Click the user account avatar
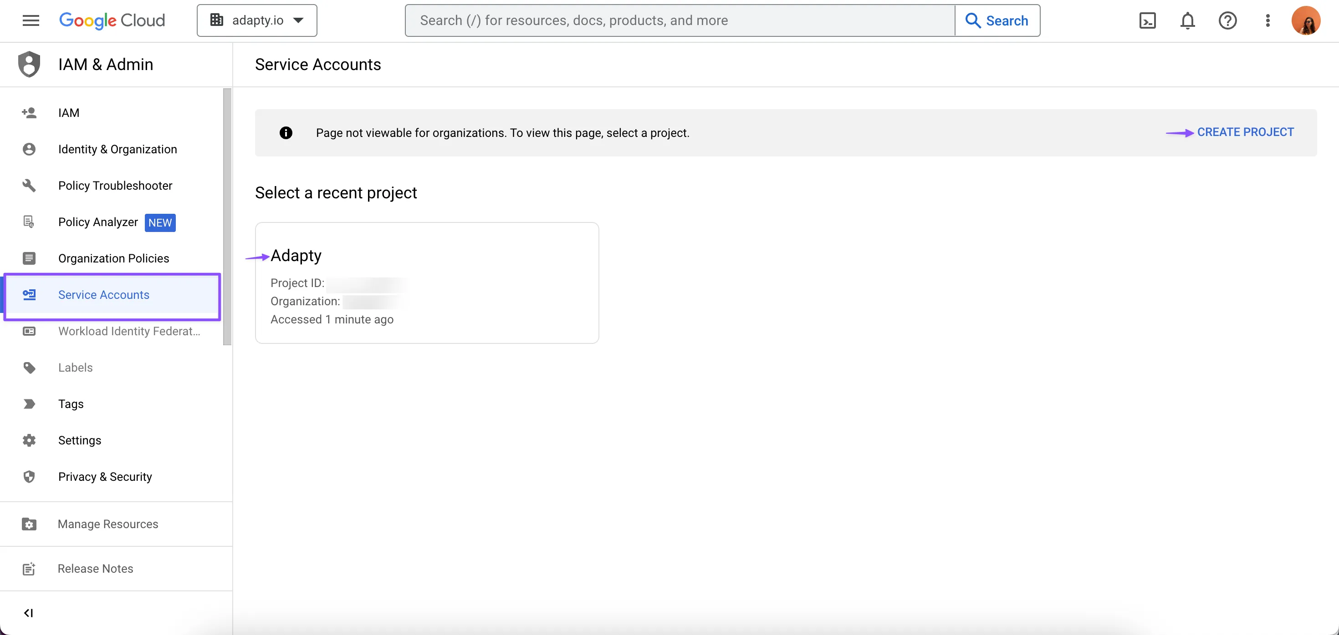The width and height of the screenshot is (1339, 635). pyautogui.click(x=1305, y=20)
